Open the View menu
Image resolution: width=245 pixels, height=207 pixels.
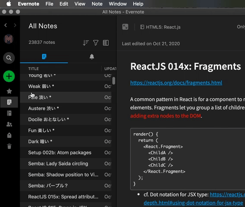click(x=80, y=4)
